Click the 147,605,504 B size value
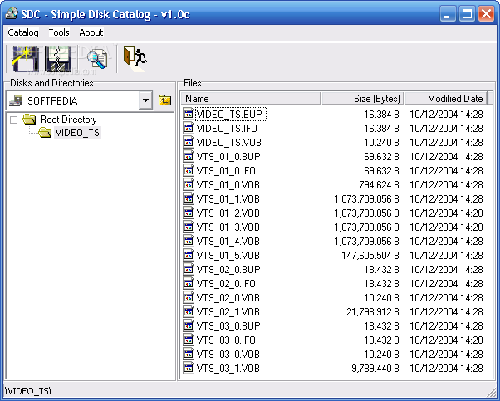Screen dimensions: 500x401 click(370, 256)
